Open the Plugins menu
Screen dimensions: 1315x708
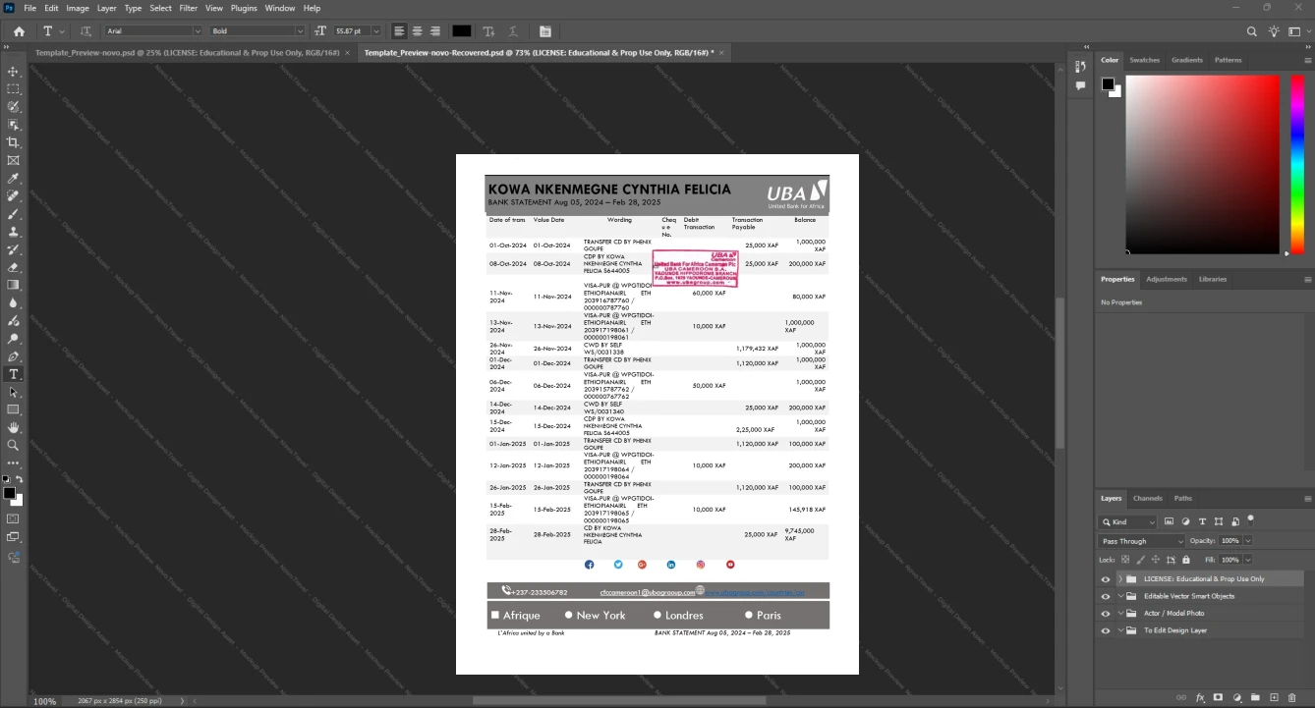click(x=244, y=8)
